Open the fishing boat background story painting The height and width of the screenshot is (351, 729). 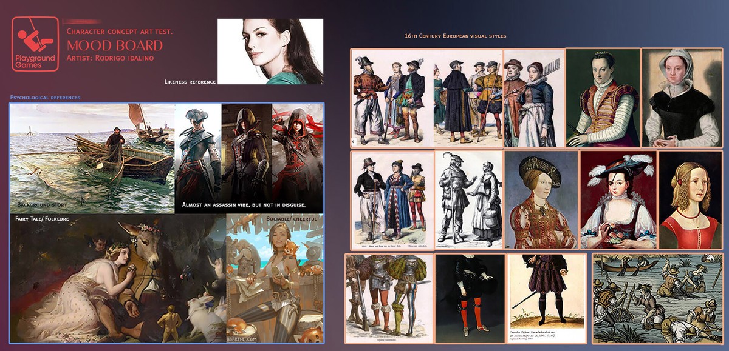(92, 156)
